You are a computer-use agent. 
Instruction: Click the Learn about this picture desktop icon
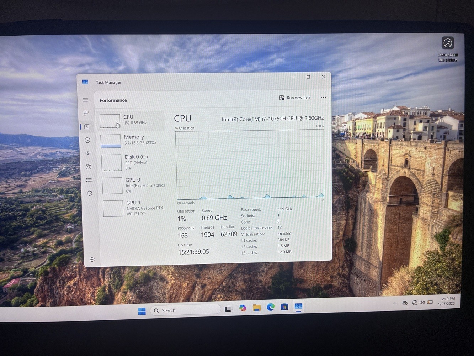(x=448, y=49)
